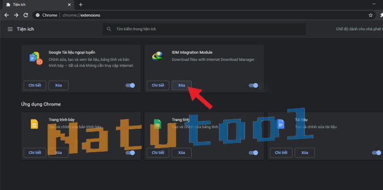
Task: Toggle the Trang trình bày app switch
Action: coord(130,153)
